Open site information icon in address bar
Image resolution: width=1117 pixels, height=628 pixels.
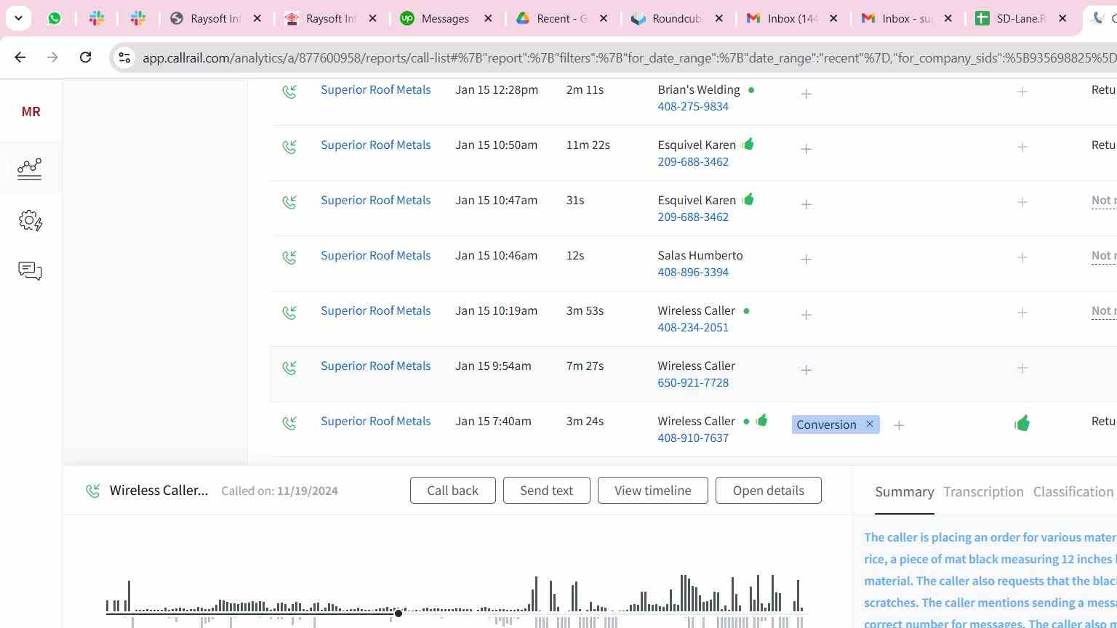[124, 57]
